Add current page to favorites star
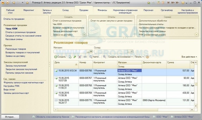This screenshot has height=120, width=202. click(27, 3)
